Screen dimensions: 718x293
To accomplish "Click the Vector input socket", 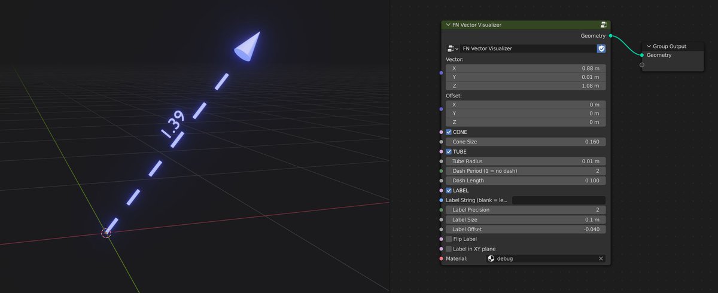I will click(442, 73).
